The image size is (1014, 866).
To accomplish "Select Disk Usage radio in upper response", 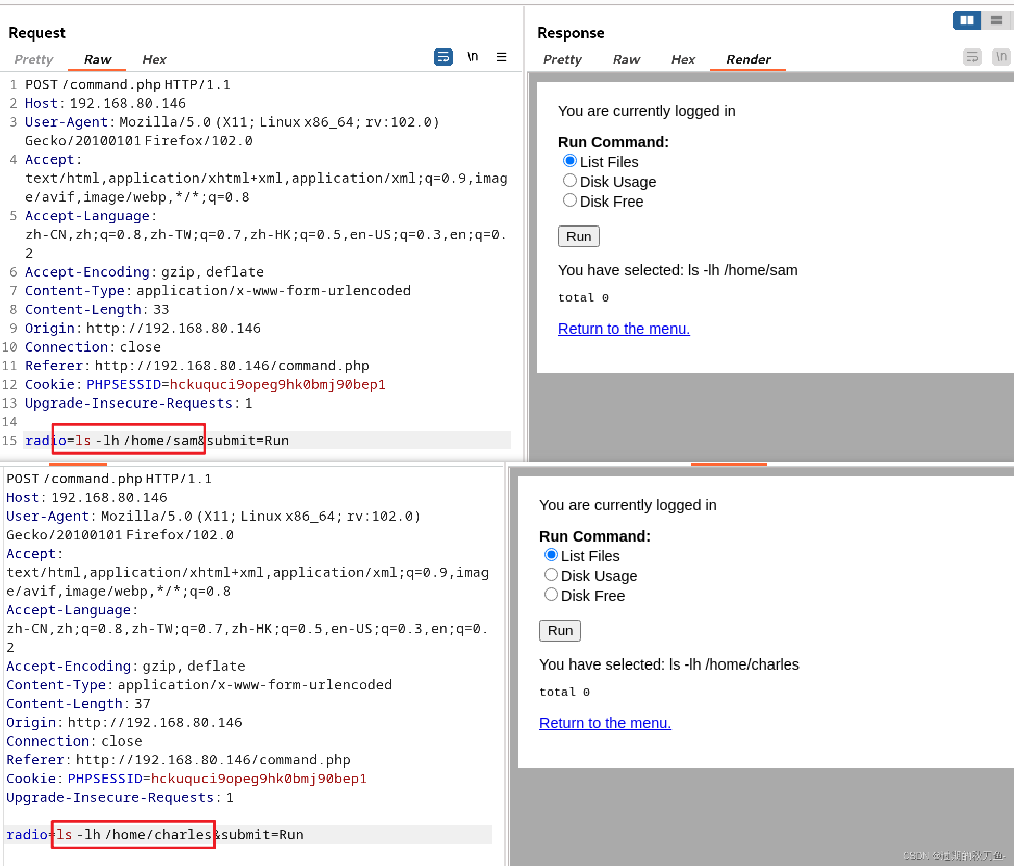I will click(569, 181).
